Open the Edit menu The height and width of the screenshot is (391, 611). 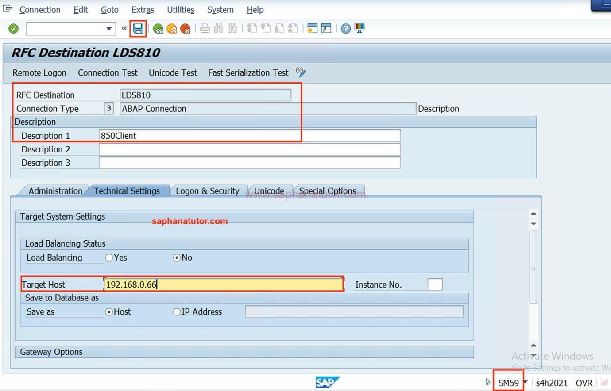pos(81,10)
